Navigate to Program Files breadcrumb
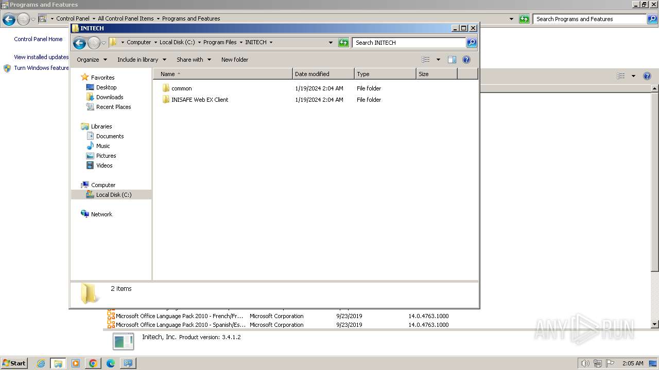Image resolution: width=659 pixels, height=370 pixels. coord(220,43)
